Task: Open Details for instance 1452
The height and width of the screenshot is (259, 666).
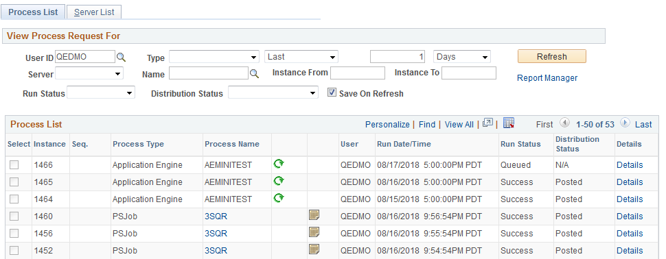Action: tap(630, 251)
